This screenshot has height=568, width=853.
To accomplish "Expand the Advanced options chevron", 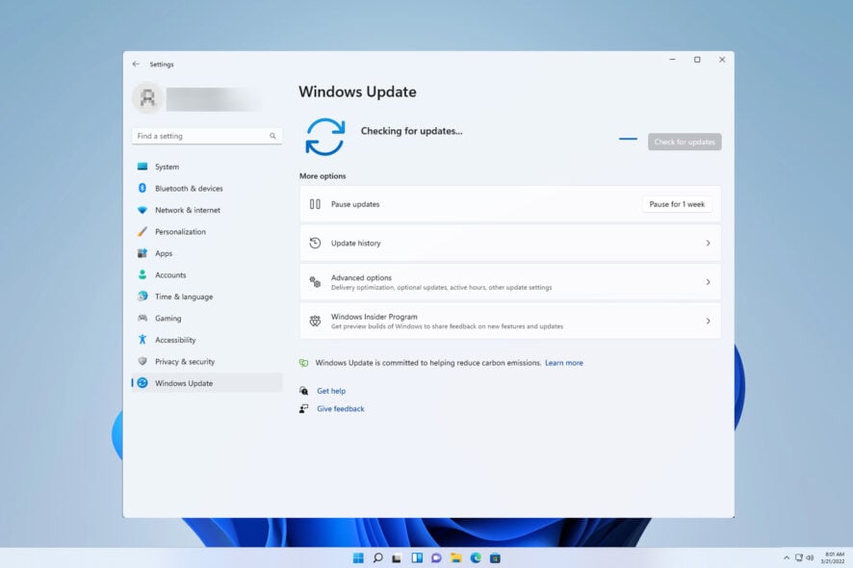I will [x=708, y=282].
